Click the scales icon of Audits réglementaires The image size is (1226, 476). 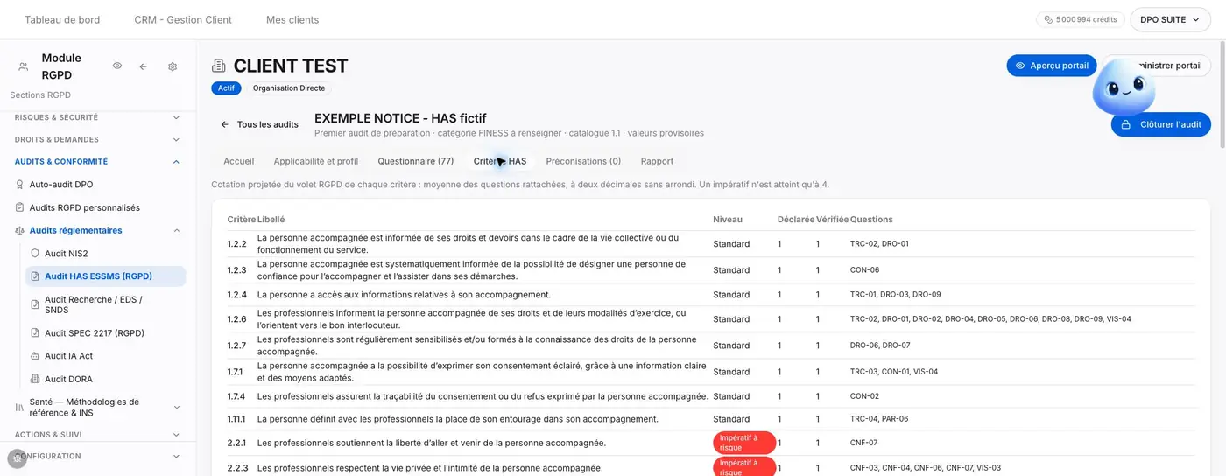pos(20,230)
